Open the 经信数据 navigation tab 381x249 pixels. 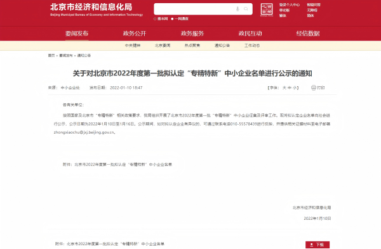pyautogui.click(x=308, y=34)
